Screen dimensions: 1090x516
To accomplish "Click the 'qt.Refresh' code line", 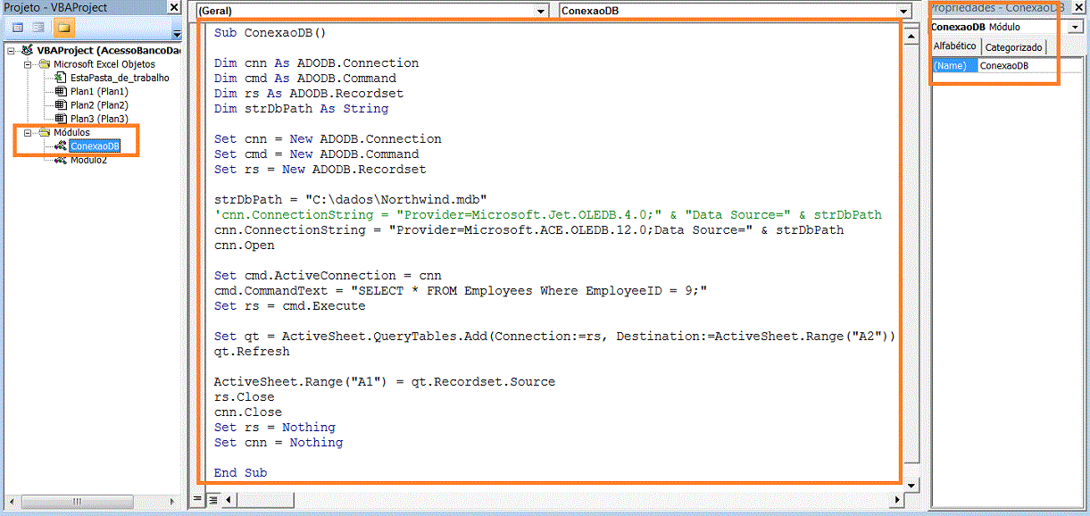I will coord(252,352).
